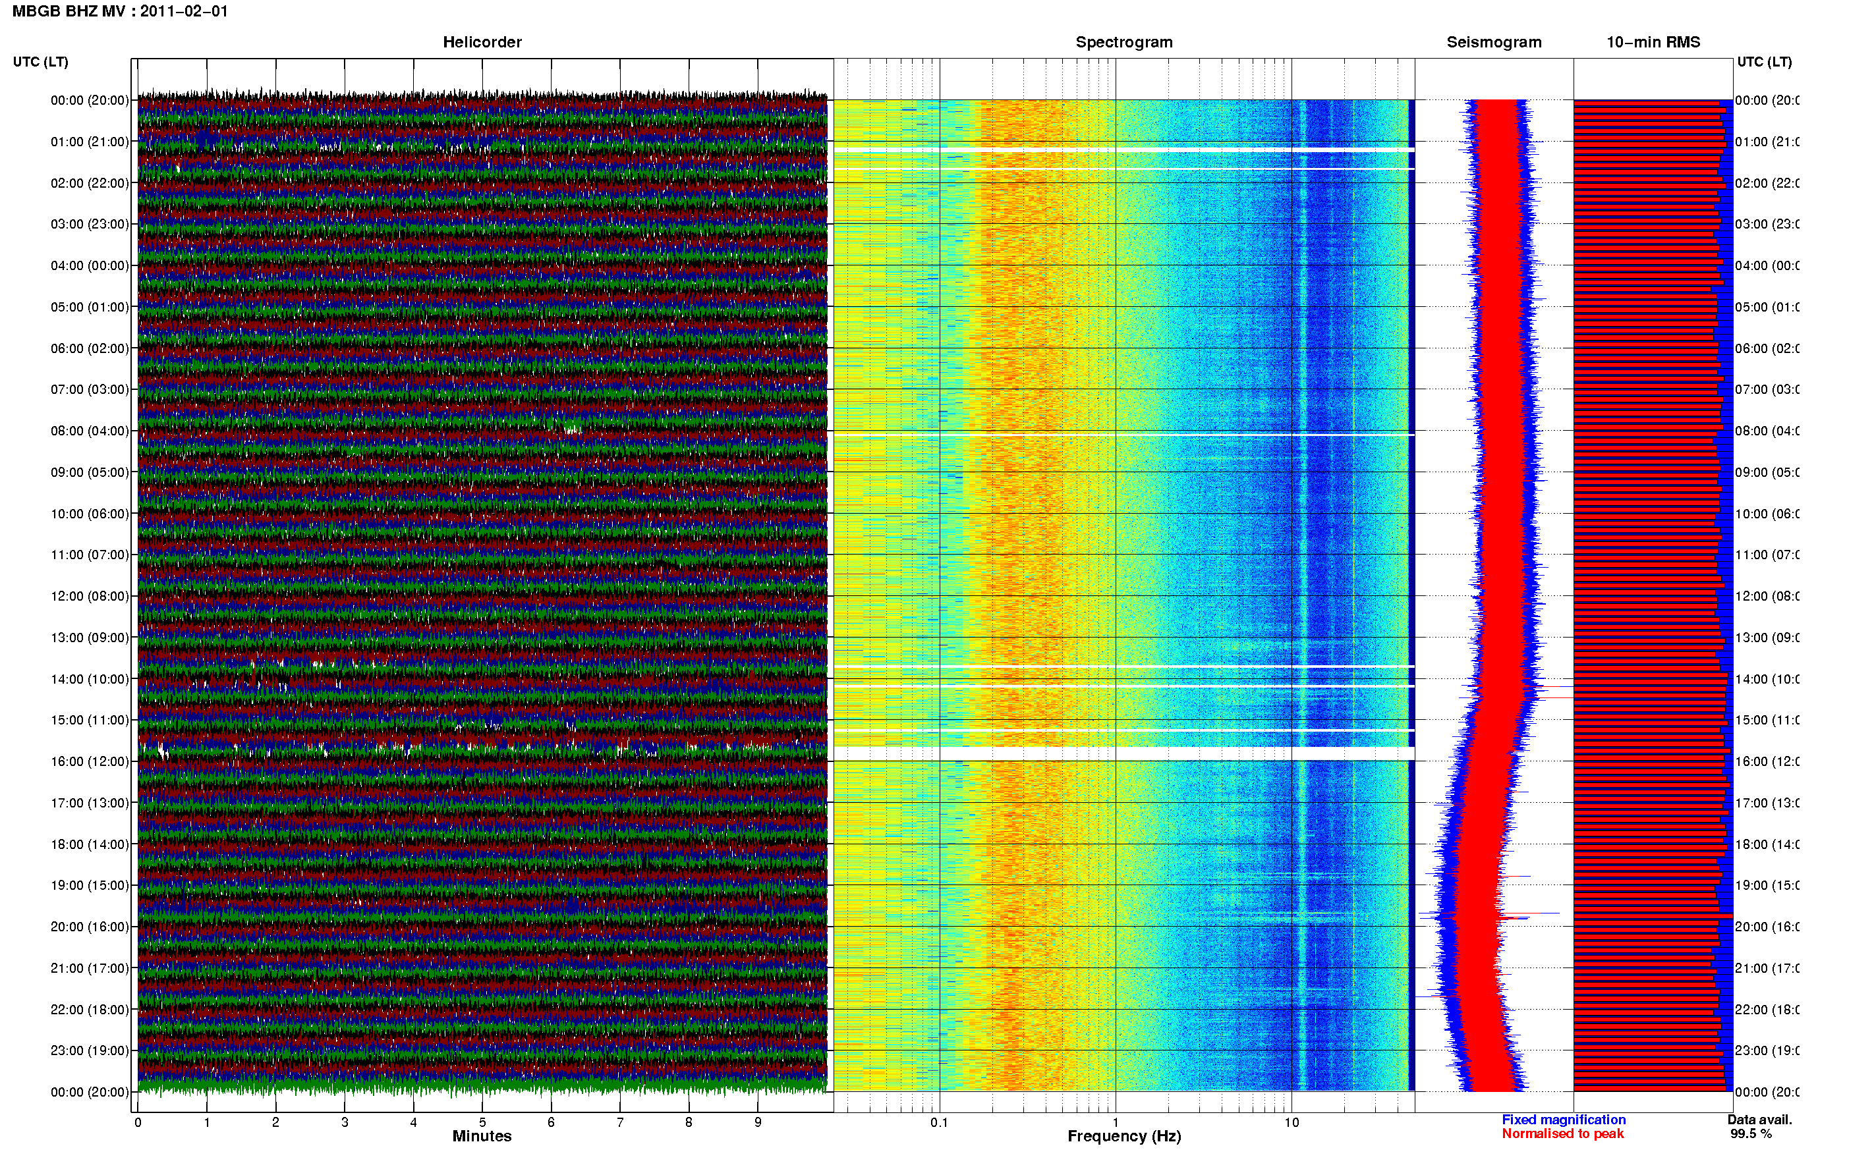Screen dimensions: 1874x1171
Task: Click tick 6 on the Minutes axis
Action: 551,1122
